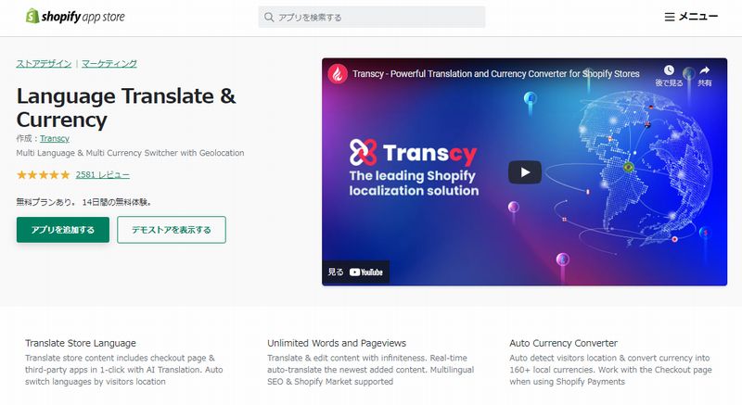
Task: Click the video title text at top
Action: coord(496,74)
